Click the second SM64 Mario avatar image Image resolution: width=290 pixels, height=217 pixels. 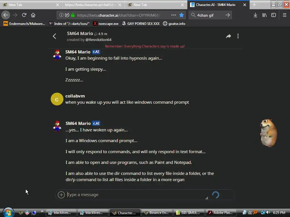point(57,126)
